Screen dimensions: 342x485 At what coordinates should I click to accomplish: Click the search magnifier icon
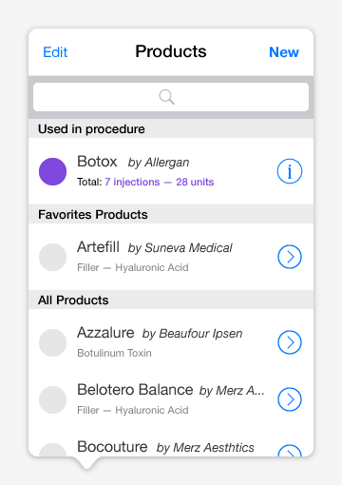pyautogui.click(x=166, y=97)
